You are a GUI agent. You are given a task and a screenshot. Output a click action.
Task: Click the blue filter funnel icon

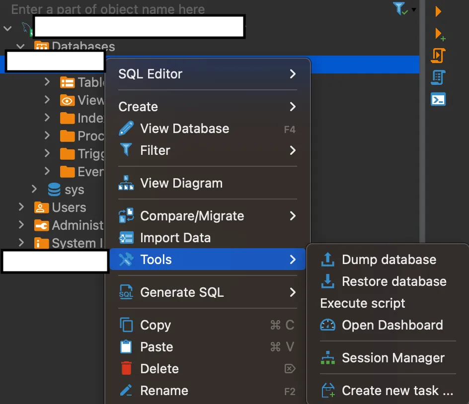(x=400, y=8)
